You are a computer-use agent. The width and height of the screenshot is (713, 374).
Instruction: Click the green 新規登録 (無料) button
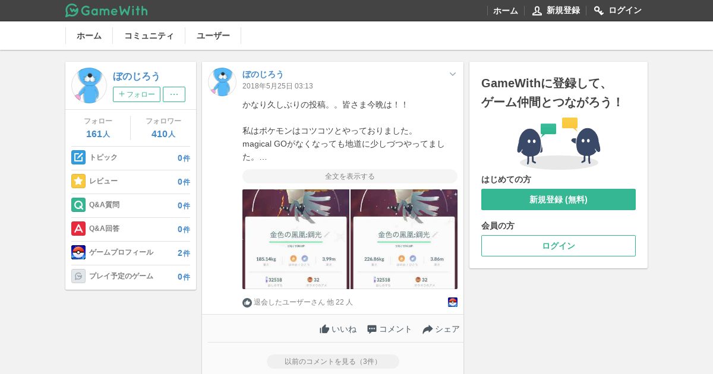(x=559, y=199)
